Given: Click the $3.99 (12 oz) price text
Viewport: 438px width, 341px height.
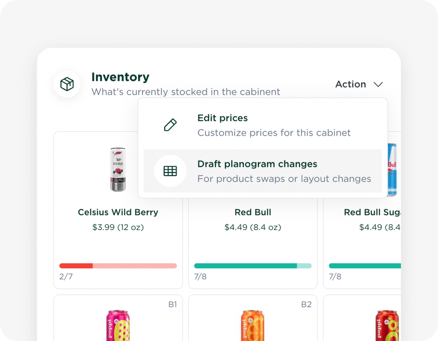Looking at the screenshot, I should point(118,227).
